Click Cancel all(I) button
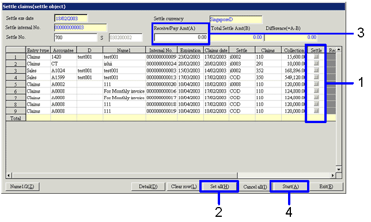Screen dimensions: 371x222 [x=255, y=187]
